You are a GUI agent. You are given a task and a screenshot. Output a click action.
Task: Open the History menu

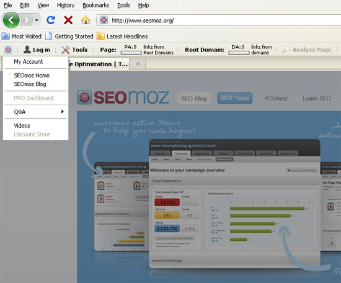click(66, 5)
